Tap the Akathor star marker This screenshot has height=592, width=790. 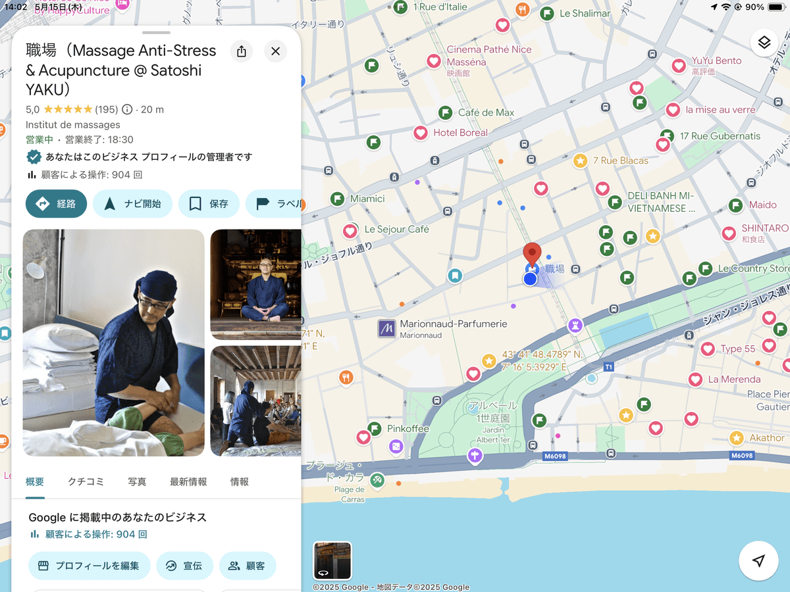click(737, 438)
